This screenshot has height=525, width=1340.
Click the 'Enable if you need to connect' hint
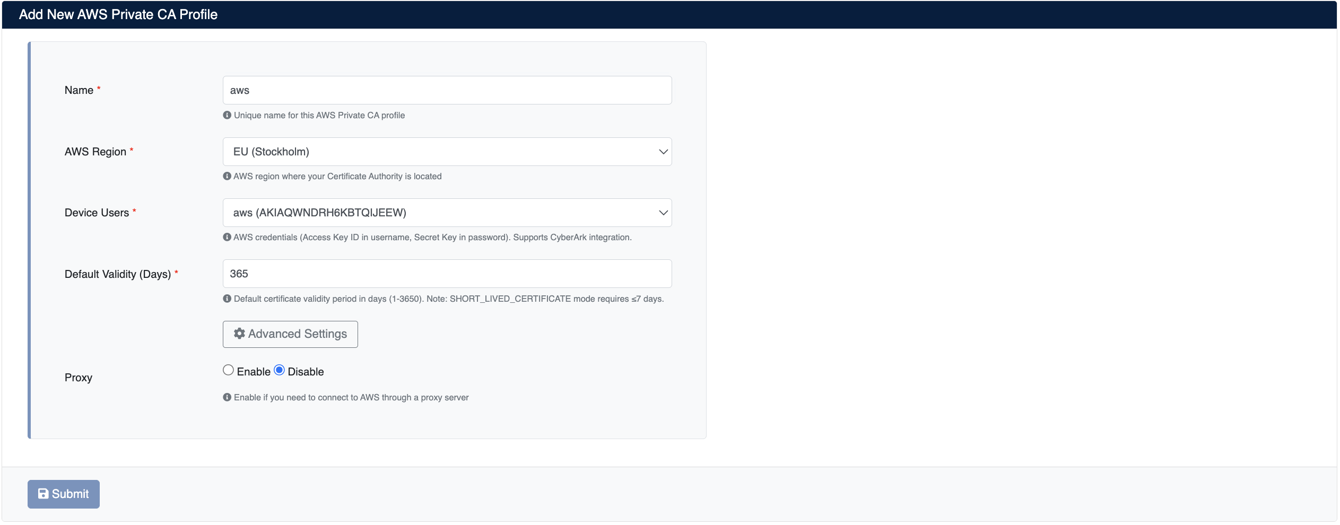[x=351, y=397]
